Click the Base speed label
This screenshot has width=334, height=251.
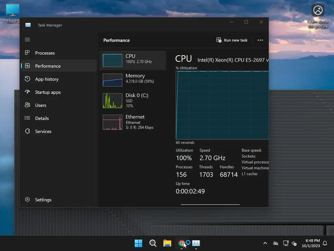(x=251, y=150)
